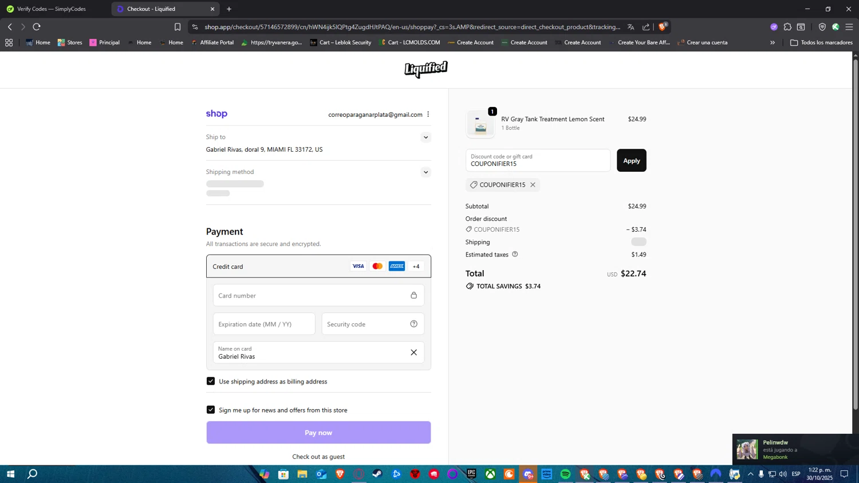This screenshot has height=483, width=859.
Task: Open Spotify from the taskbar
Action: click(565, 474)
